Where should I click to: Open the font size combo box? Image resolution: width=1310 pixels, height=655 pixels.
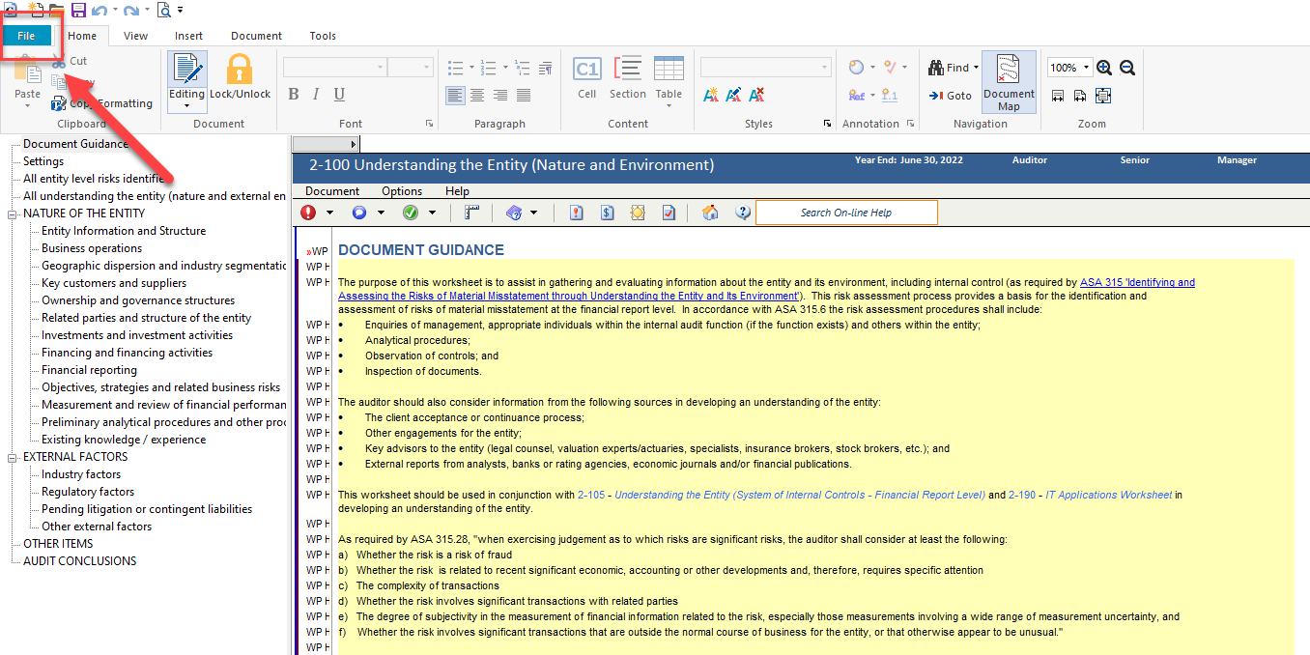click(x=411, y=68)
